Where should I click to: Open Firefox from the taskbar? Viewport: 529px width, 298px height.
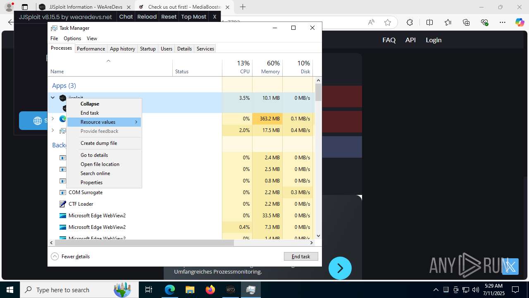click(210, 290)
